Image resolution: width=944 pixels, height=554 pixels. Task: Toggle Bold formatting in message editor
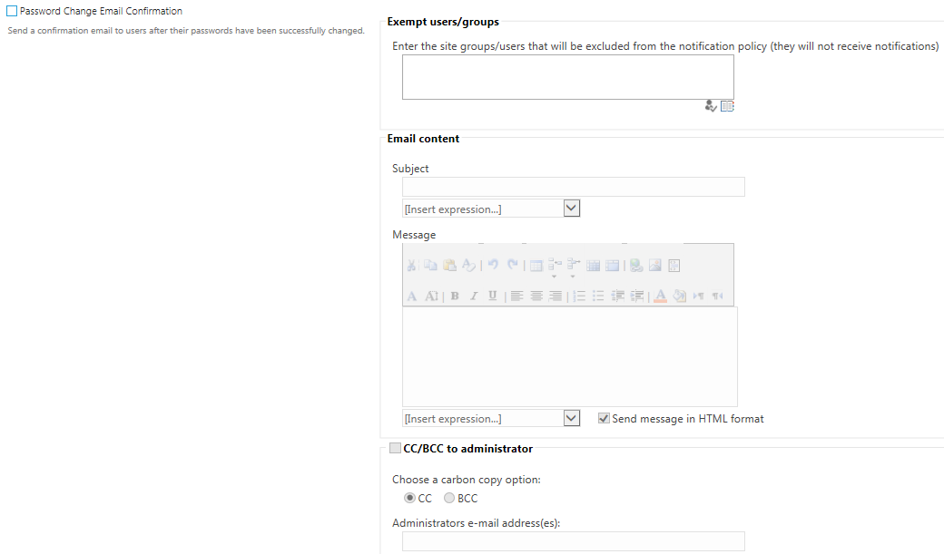point(455,296)
